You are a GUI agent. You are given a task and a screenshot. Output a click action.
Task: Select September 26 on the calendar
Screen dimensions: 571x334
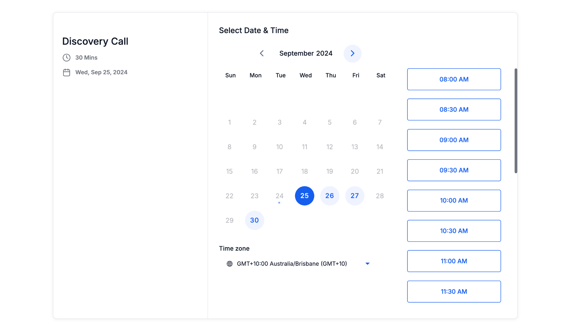click(x=329, y=196)
